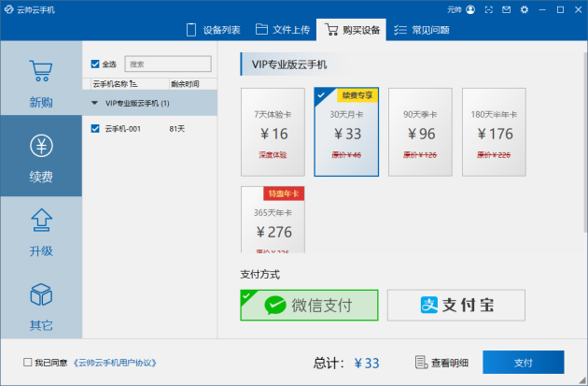Open the 升级 upgrade arrow section
This screenshot has width=588, height=386.
[x=41, y=233]
